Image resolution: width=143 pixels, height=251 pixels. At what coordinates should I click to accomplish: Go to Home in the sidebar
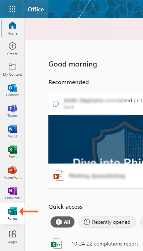[12, 29]
